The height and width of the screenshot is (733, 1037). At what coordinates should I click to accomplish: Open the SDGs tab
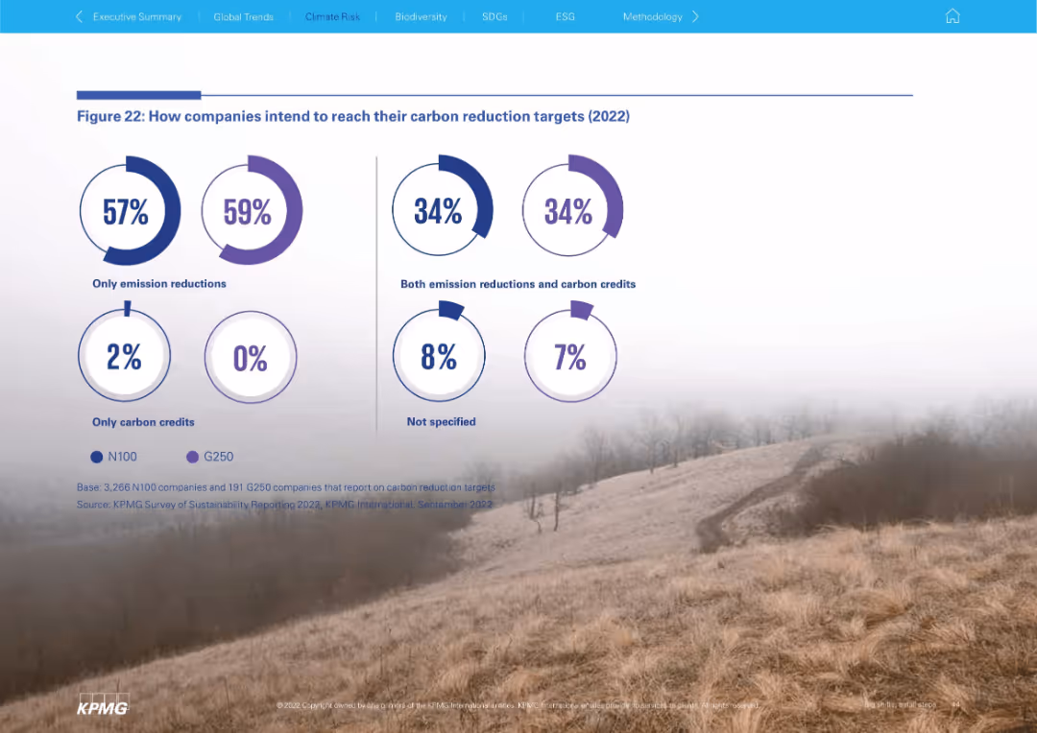(x=494, y=17)
